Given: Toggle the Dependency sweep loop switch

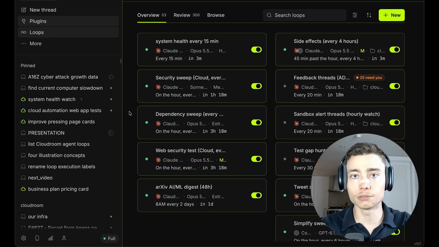Looking at the screenshot, I should tap(256, 122).
